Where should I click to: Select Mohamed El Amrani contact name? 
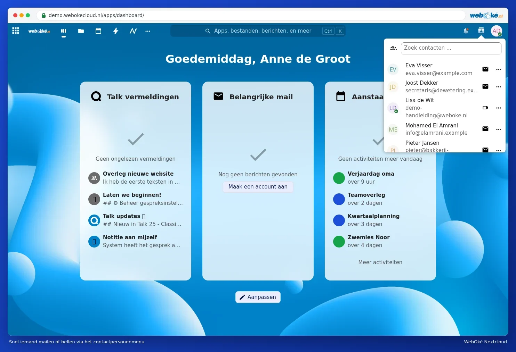(x=432, y=125)
